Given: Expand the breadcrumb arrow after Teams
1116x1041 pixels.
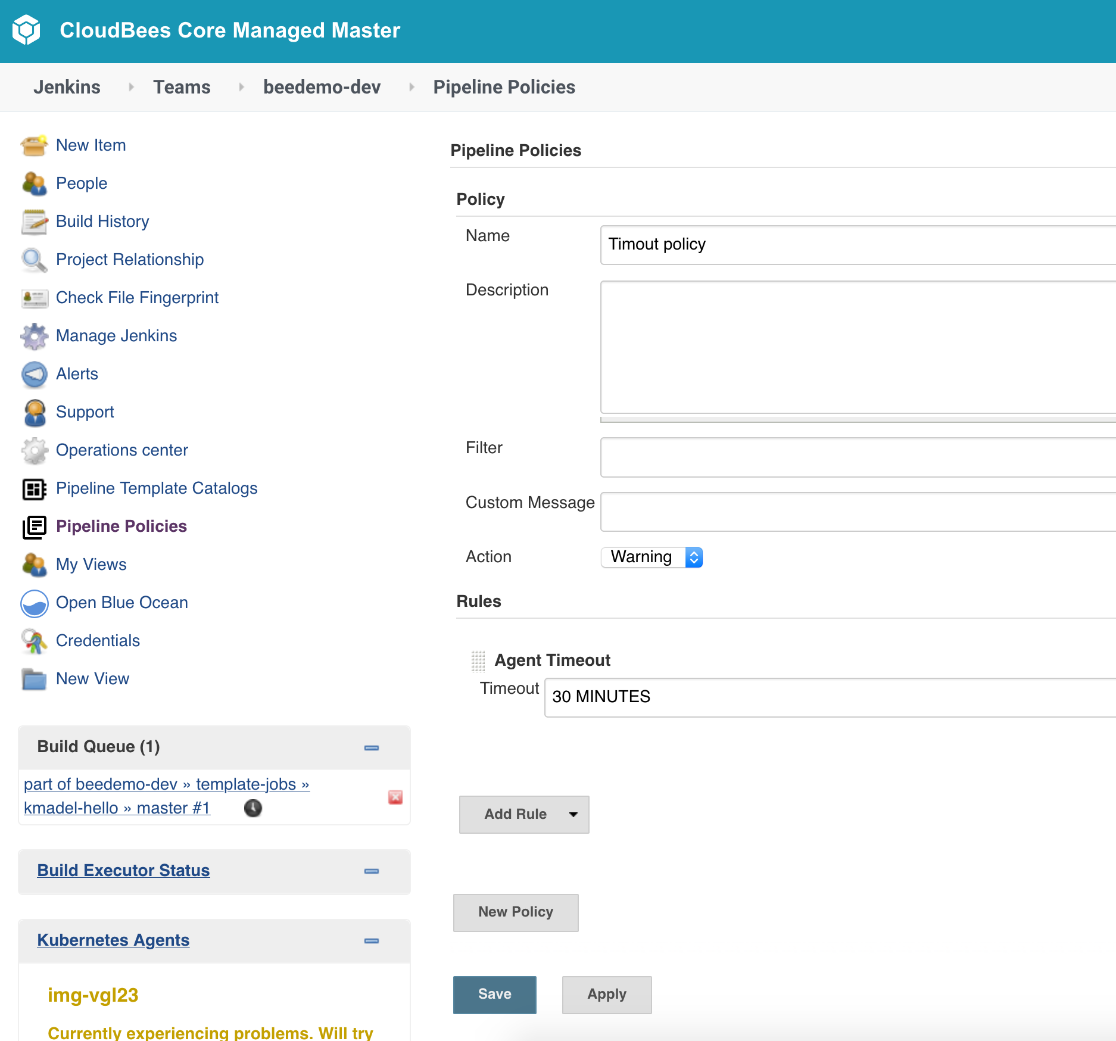Looking at the screenshot, I should (x=241, y=87).
